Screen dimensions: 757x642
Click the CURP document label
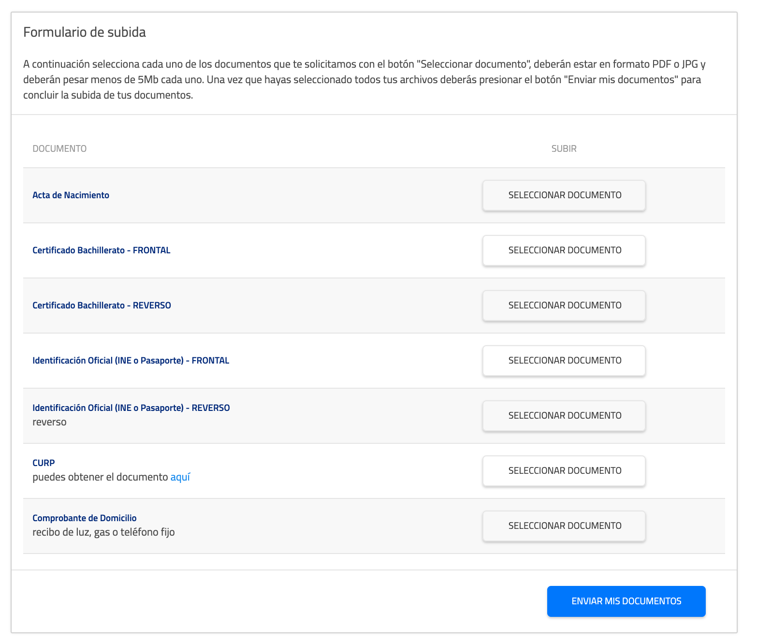coord(44,463)
